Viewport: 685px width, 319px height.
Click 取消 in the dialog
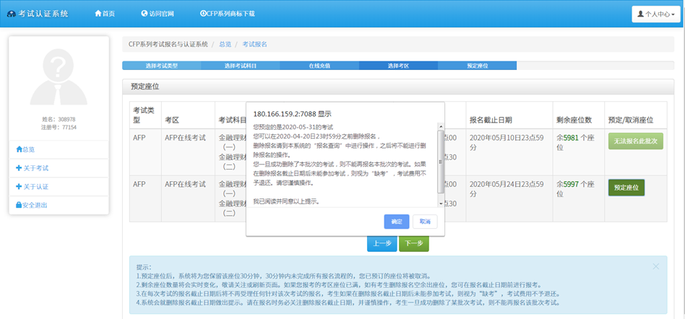pyautogui.click(x=425, y=222)
